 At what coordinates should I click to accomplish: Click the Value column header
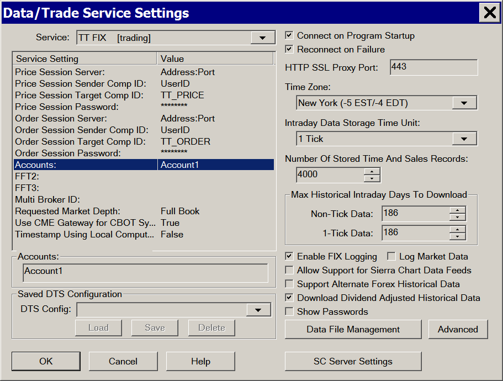pyautogui.click(x=215, y=59)
